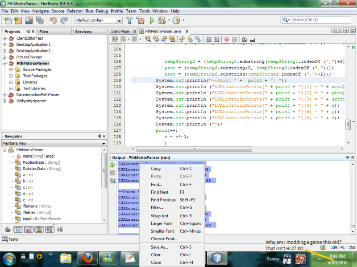Open Members View dropdown in Navigator
This screenshot has height=267, width=357.
click(104, 143)
